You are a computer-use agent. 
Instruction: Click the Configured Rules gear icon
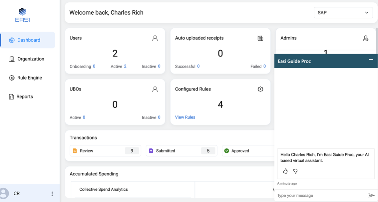click(x=260, y=89)
